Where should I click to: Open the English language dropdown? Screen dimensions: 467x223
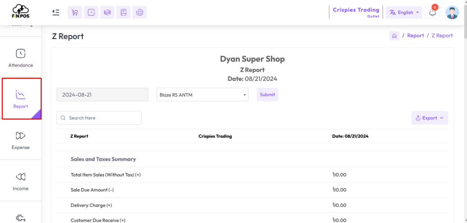point(404,13)
